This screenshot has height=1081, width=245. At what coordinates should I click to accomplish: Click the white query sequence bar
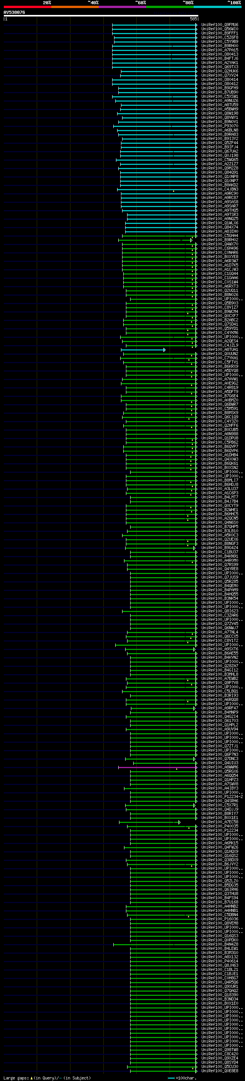tap(101, 15)
